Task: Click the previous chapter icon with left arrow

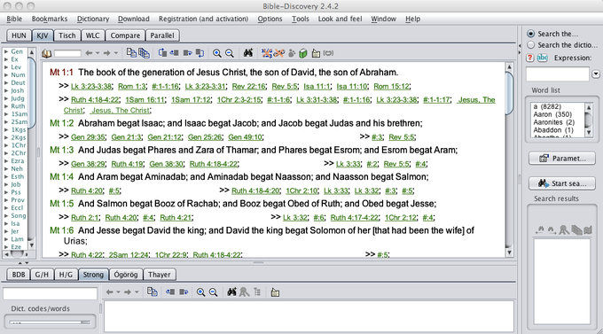Action: (174, 53)
